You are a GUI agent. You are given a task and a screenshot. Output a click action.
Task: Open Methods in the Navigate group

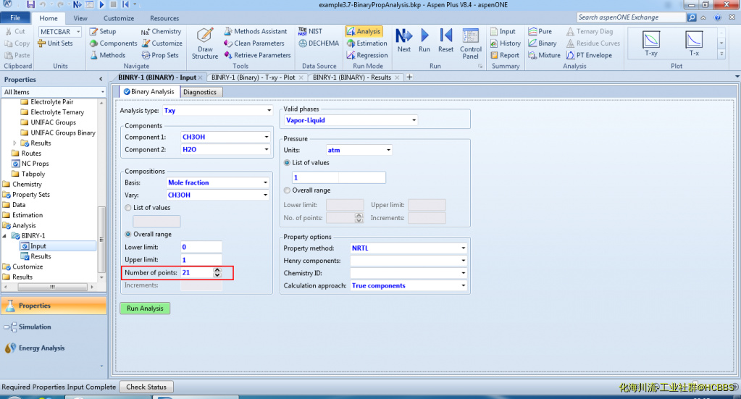[x=108, y=55]
